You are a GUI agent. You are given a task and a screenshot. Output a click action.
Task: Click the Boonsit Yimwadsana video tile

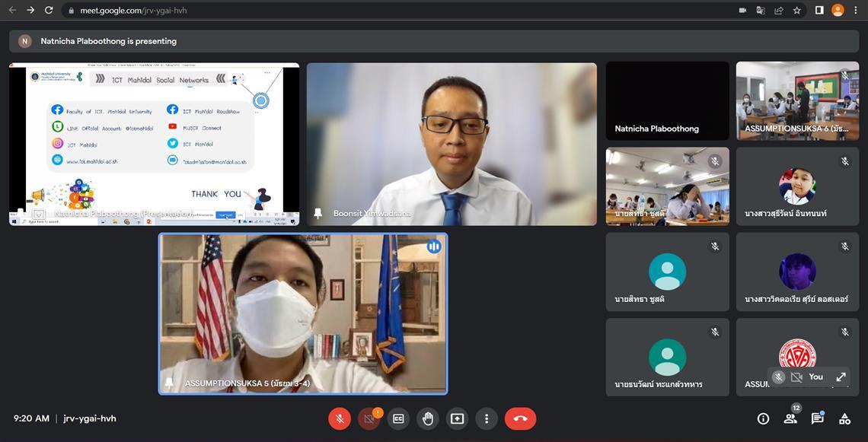click(x=452, y=144)
